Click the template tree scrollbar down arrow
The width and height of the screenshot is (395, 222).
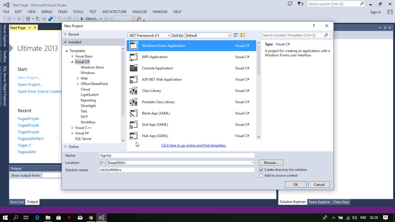click(x=123, y=140)
